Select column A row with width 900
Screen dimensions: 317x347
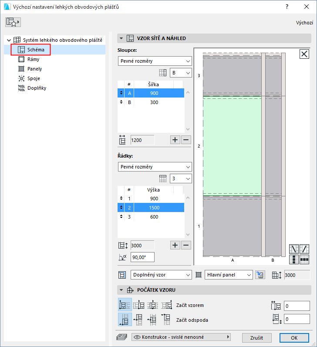(151, 93)
